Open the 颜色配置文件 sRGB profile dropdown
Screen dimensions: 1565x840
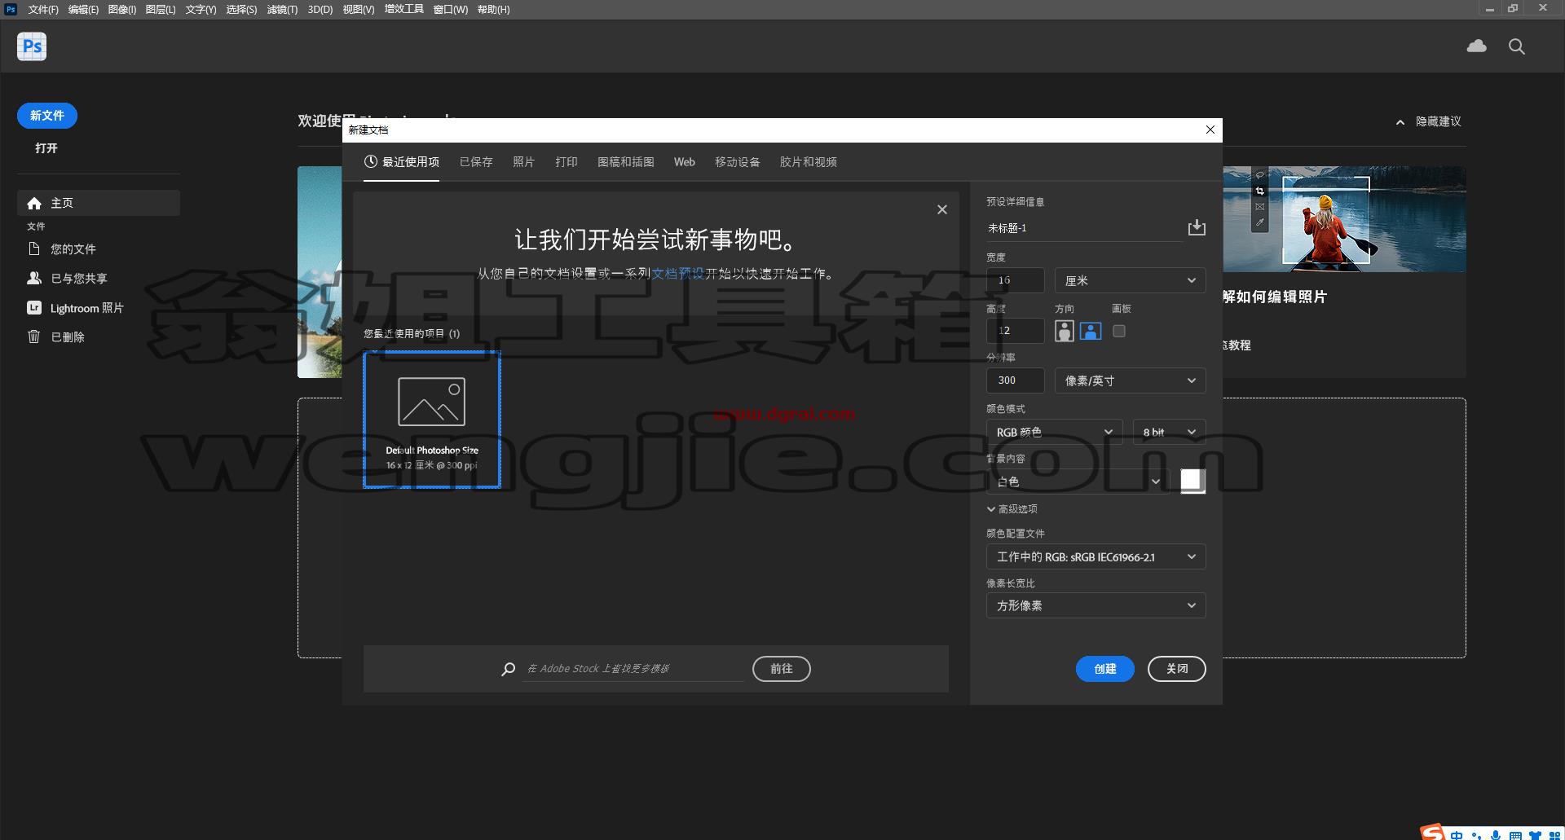(1095, 556)
